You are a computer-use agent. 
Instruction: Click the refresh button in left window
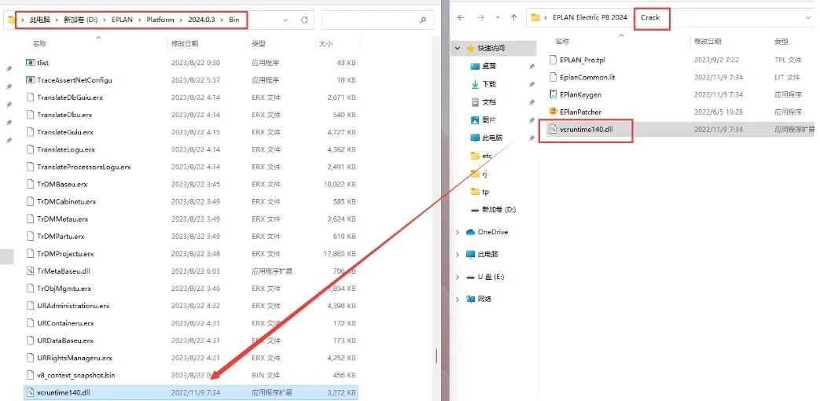click(x=304, y=20)
